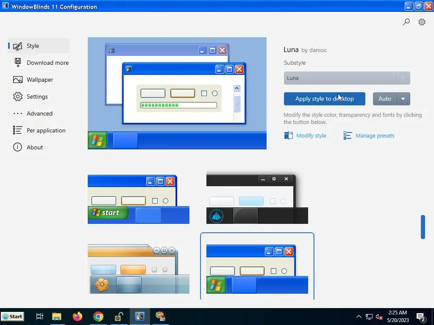Viewport: 434px width, 325px height.
Task: Click the Advanced three-dots icon
Action: pos(18,113)
